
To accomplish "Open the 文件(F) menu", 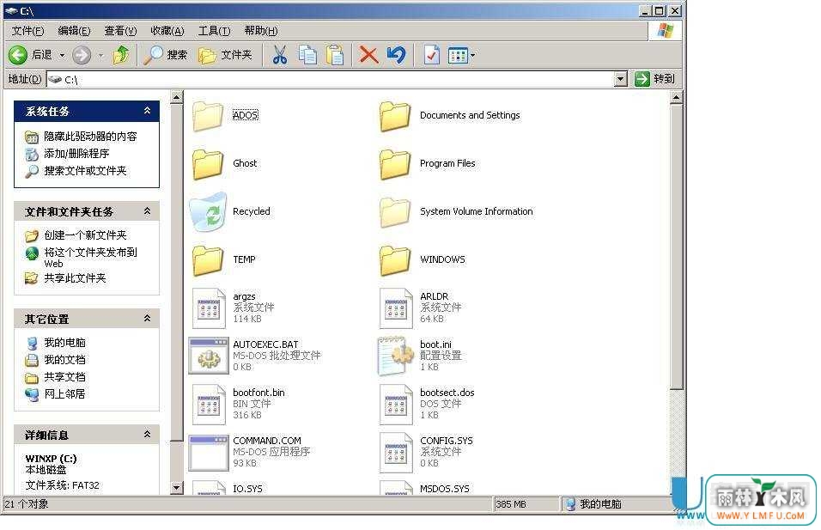I will [27, 31].
